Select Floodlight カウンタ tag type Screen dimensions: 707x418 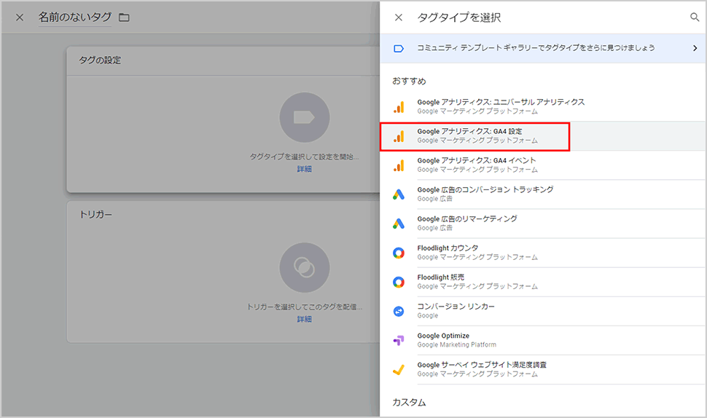tap(543, 253)
